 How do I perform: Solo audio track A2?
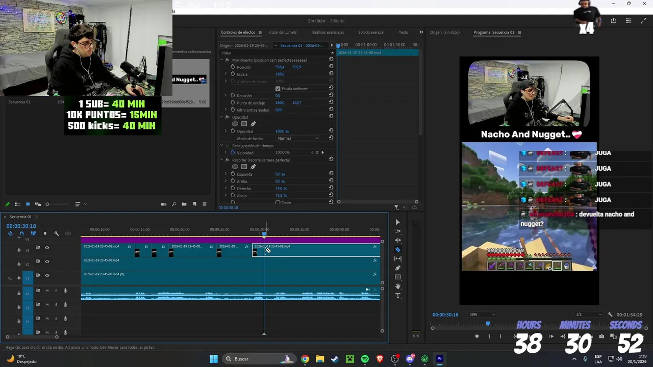(x=56, y=304)
